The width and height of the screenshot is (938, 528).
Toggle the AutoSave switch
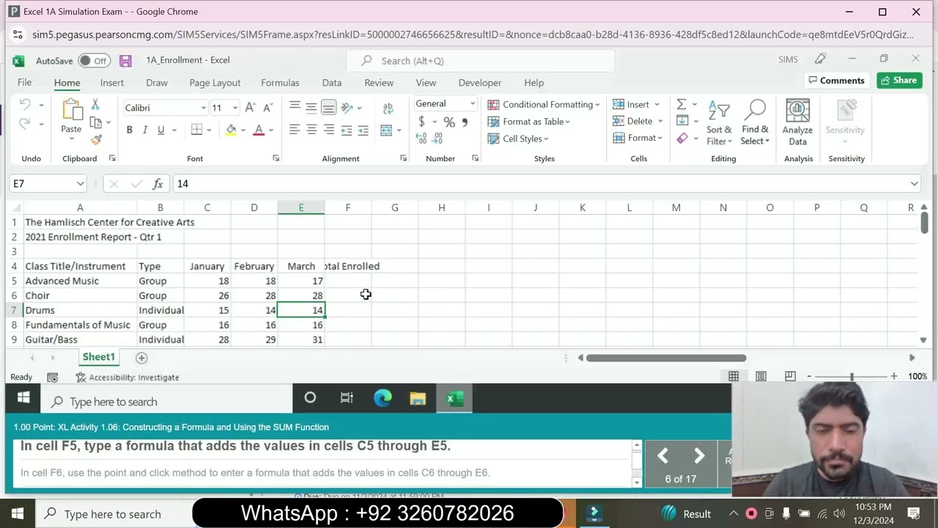tap(94, 61)
